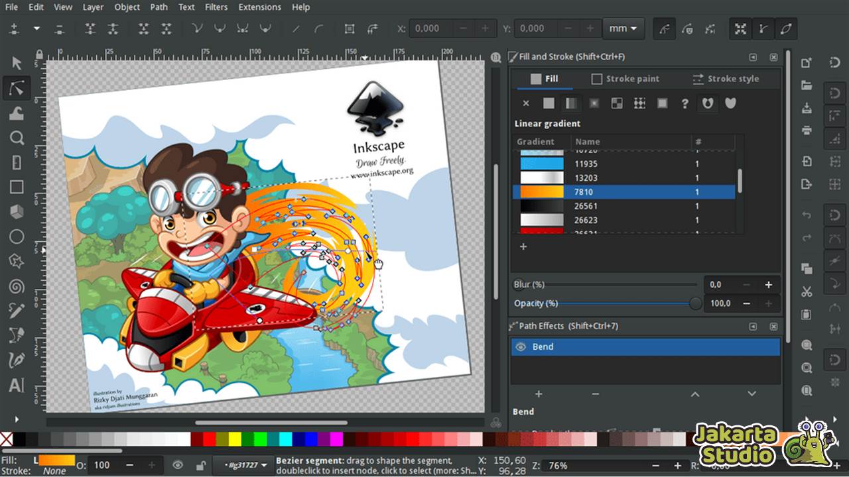Toggle fill rule evenodd button

[x=708, y=103]
